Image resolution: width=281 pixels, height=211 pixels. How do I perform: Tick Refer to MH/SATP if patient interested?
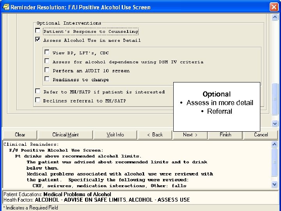37,91
